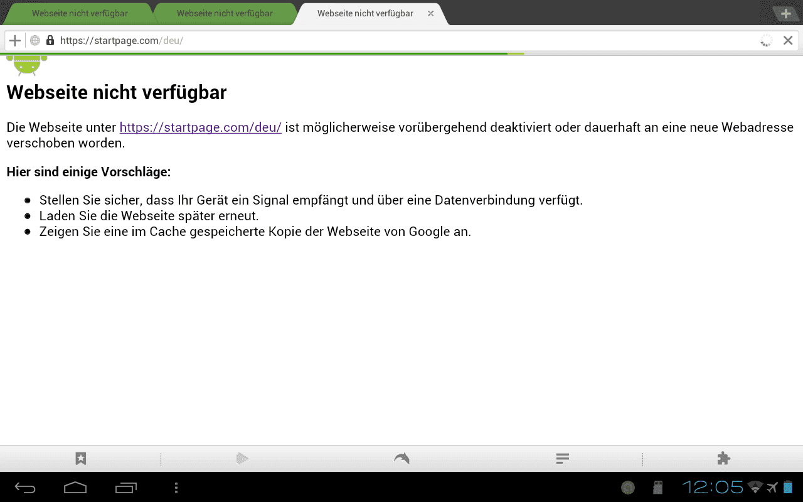Tap the airplane mode status icon
The image size is (803, 502).
tap(772, 487)
